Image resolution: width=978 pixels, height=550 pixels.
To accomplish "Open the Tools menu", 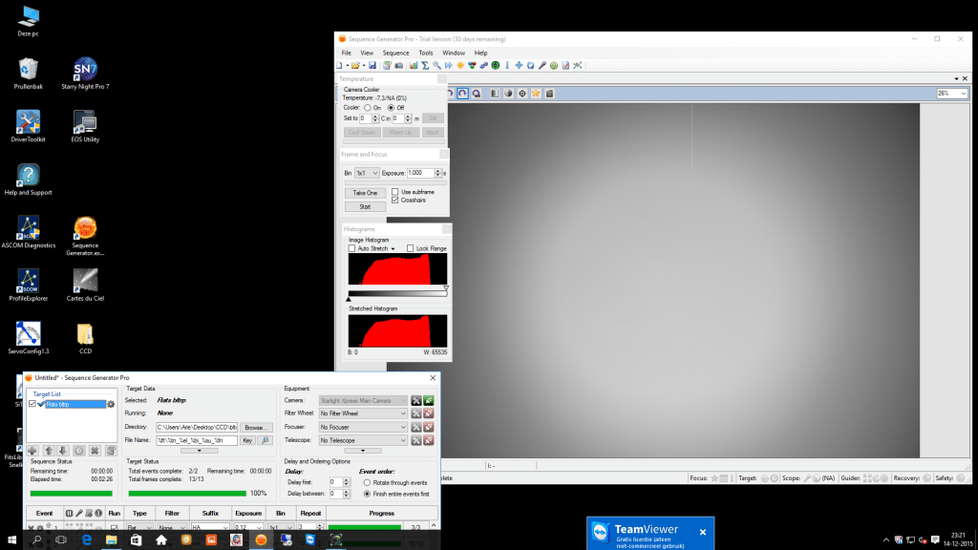I will tap(425, 53).
